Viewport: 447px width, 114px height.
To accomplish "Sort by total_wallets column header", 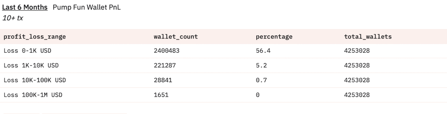I will pyautogui.click(x=368, y=37).
